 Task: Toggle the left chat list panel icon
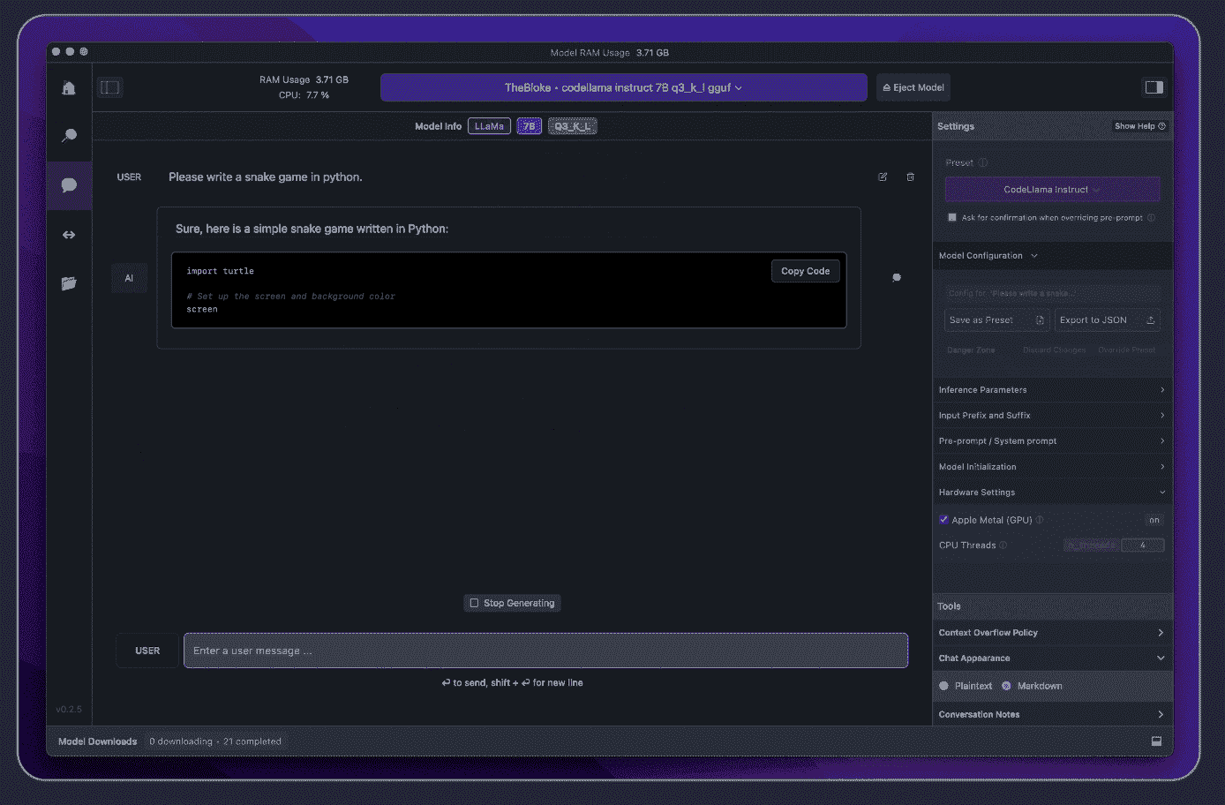click(x=109, y=87)
